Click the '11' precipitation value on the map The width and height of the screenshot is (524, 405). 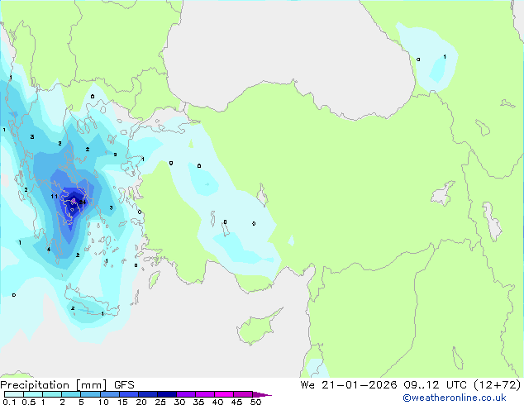coord(55,197)
